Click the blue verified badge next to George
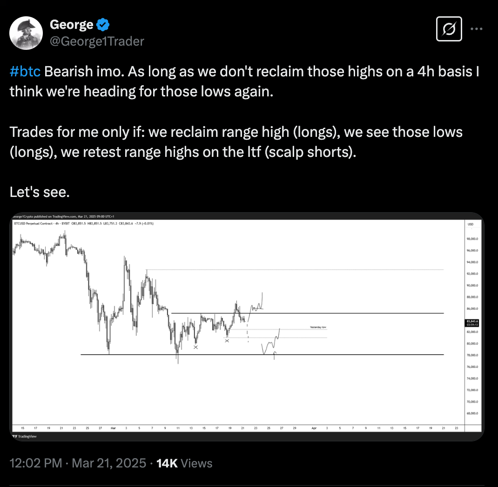 click(103, 24)
